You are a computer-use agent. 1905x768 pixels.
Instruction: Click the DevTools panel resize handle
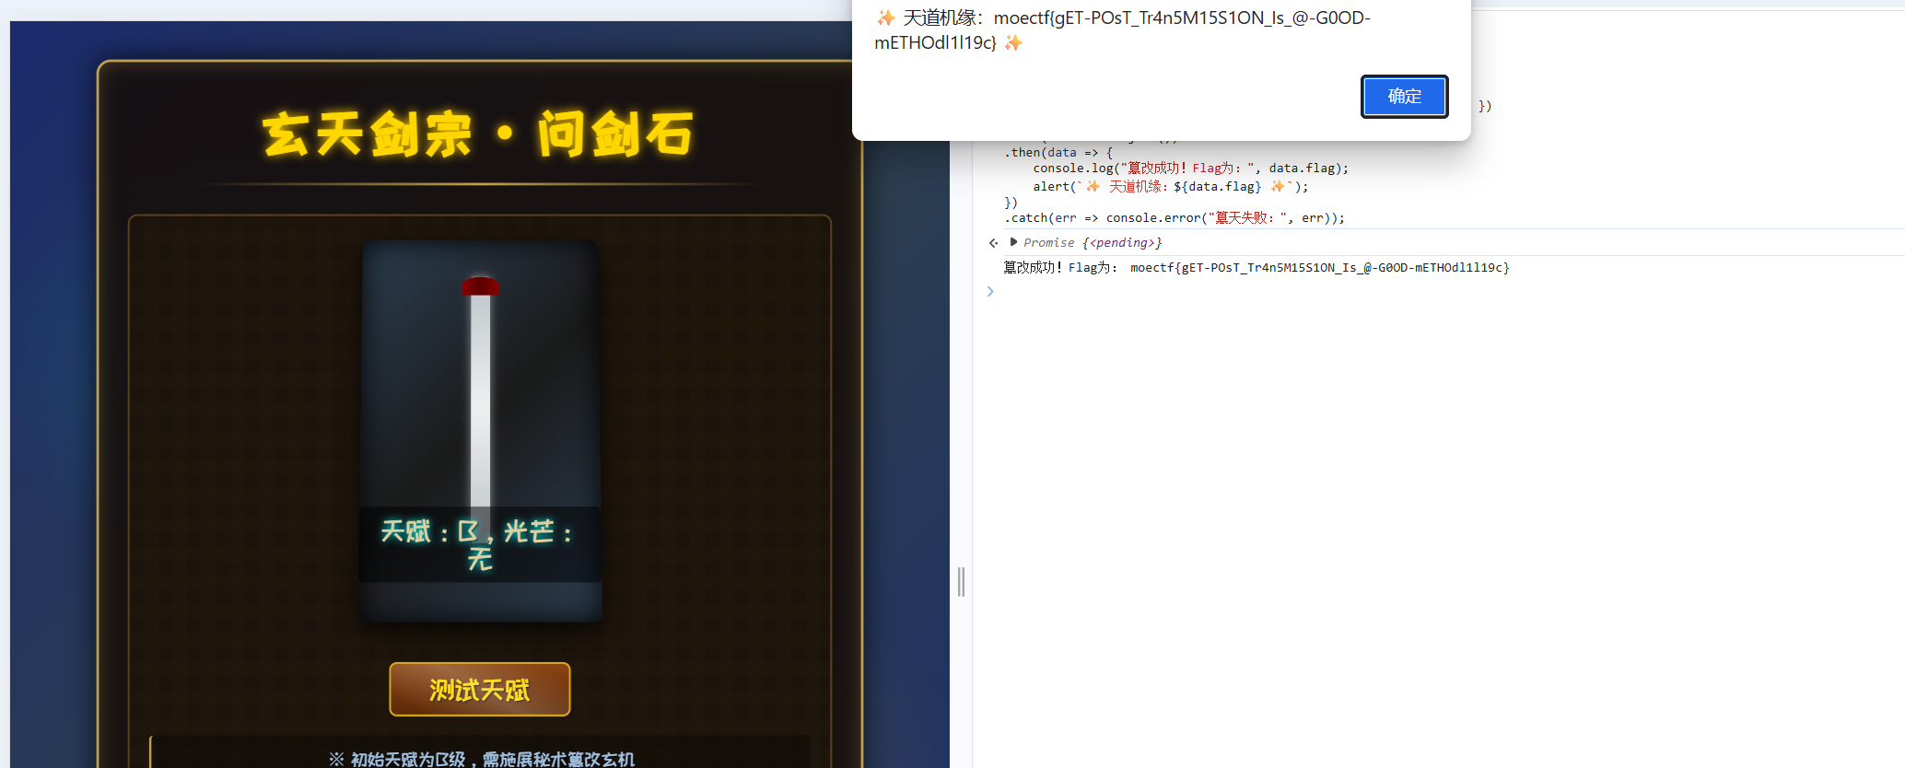coord(961,582)
